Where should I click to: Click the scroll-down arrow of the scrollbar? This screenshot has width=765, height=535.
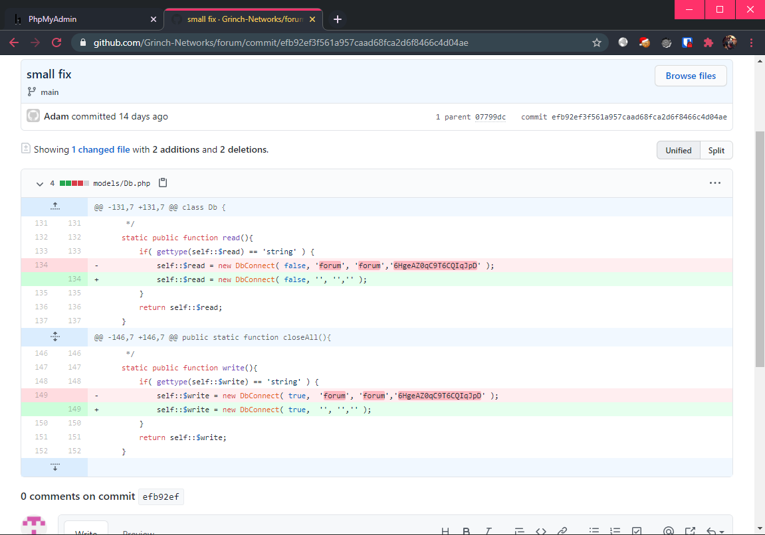(760, 528)
